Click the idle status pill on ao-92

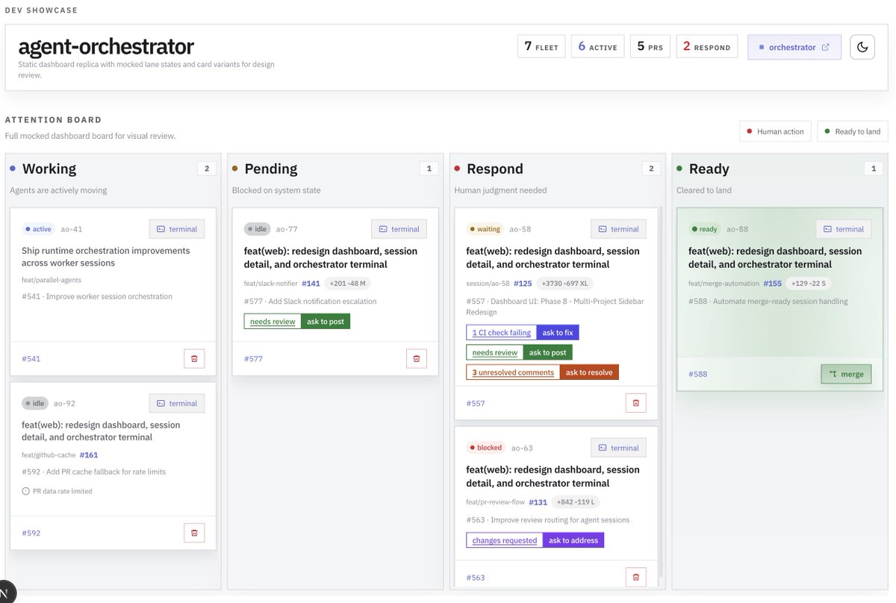(35, 403)
